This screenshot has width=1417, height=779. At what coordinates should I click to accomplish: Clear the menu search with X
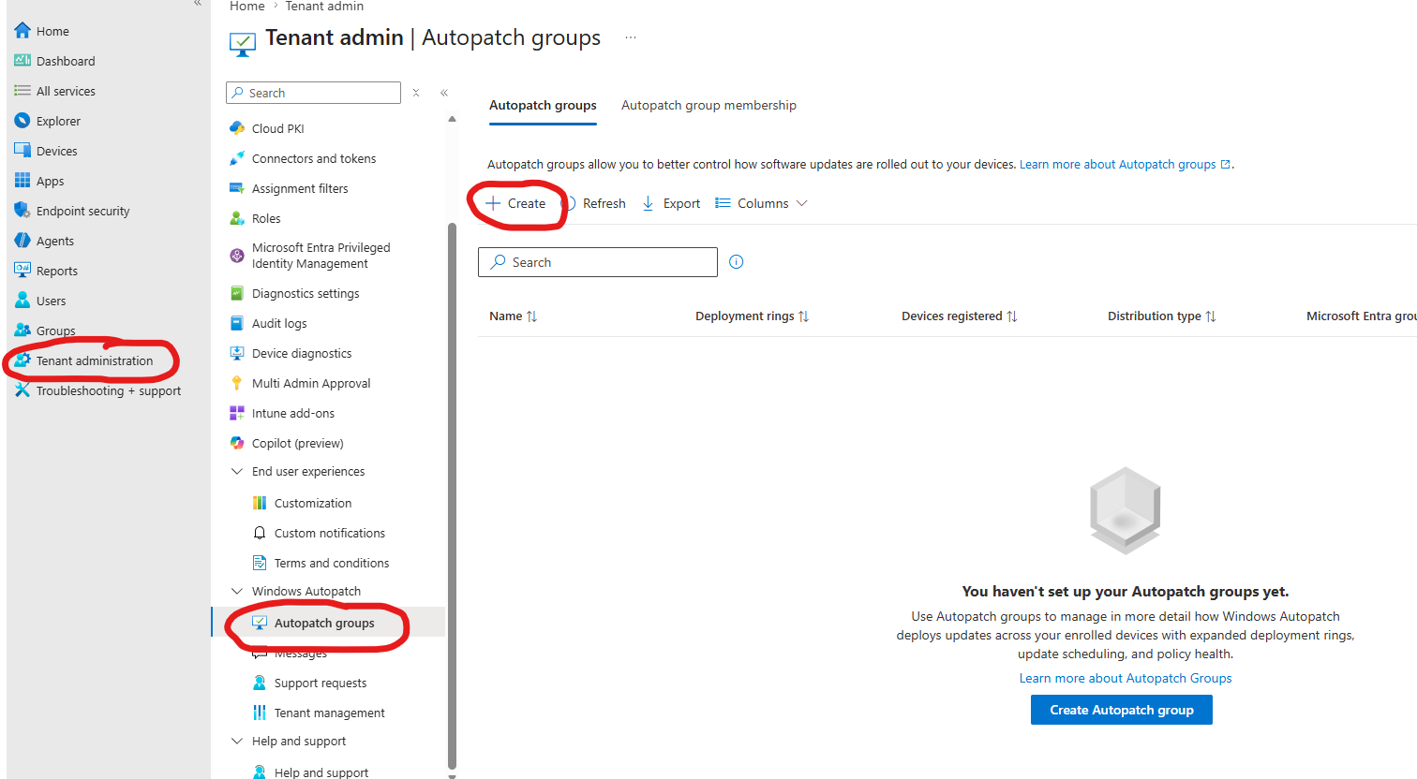pyautogui.click(x=416, y=93)
